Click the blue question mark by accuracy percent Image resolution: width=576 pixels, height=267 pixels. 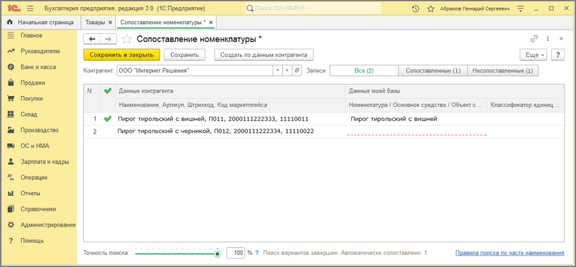(x=257, y=253)
